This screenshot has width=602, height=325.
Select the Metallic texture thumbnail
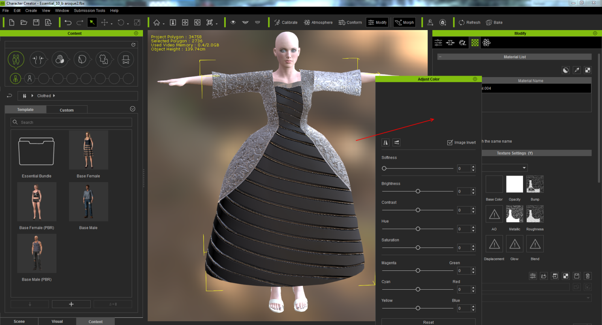pos(515,214)
